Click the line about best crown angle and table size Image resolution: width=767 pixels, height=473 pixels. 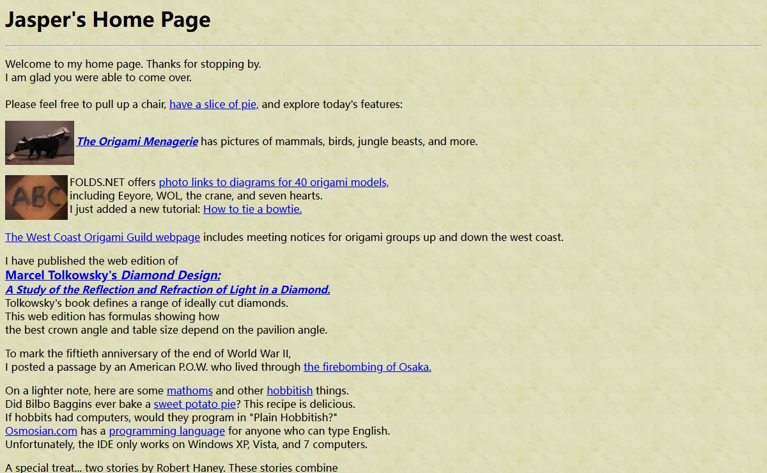pyautogui.click(x=166, y=330)
